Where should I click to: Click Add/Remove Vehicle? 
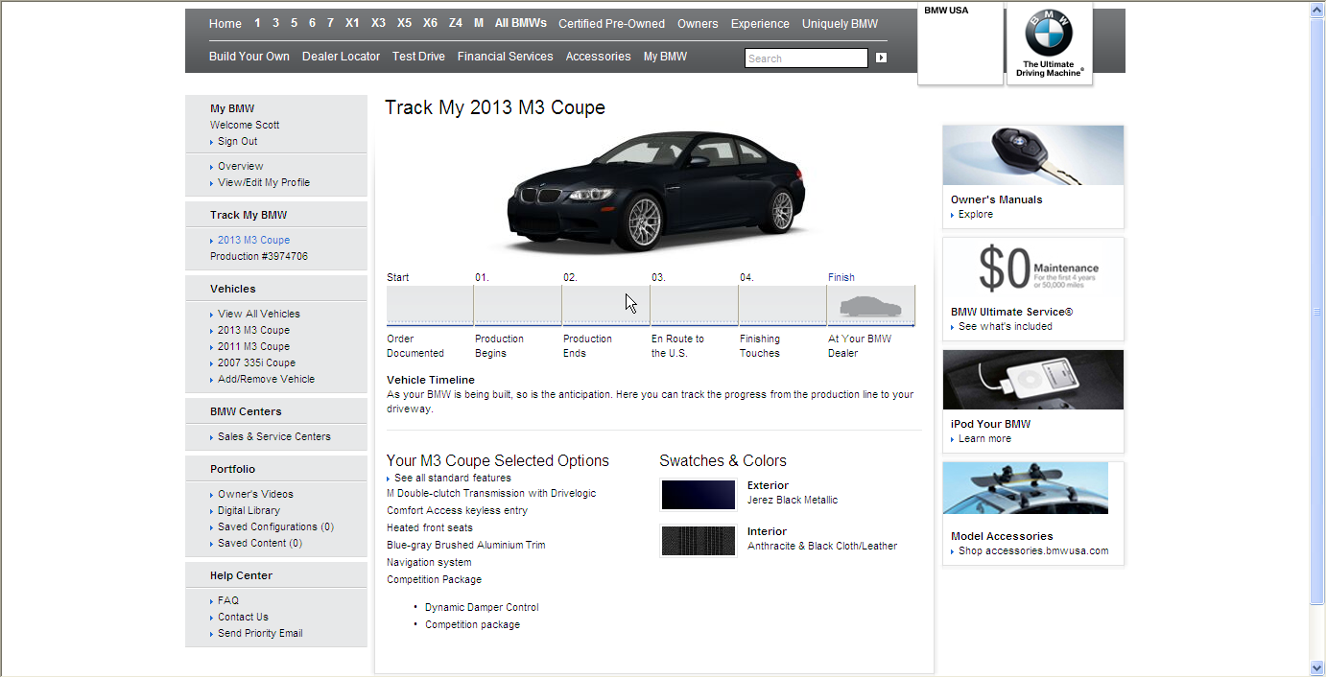pyautogui.click(x=266, y=379)
